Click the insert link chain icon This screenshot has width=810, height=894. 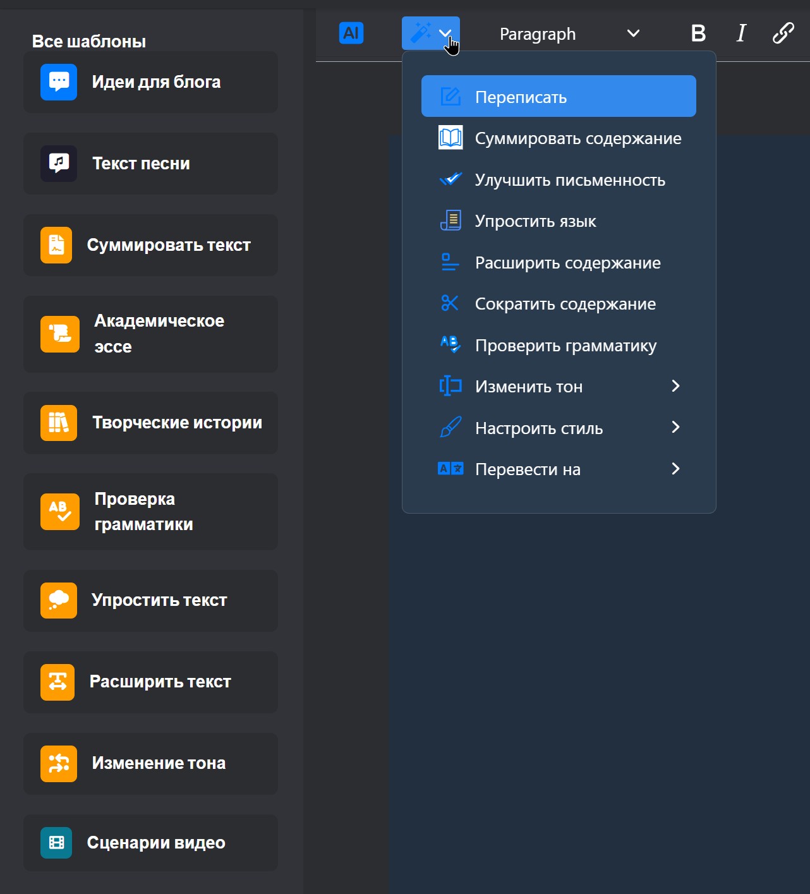tap(783, 33)
